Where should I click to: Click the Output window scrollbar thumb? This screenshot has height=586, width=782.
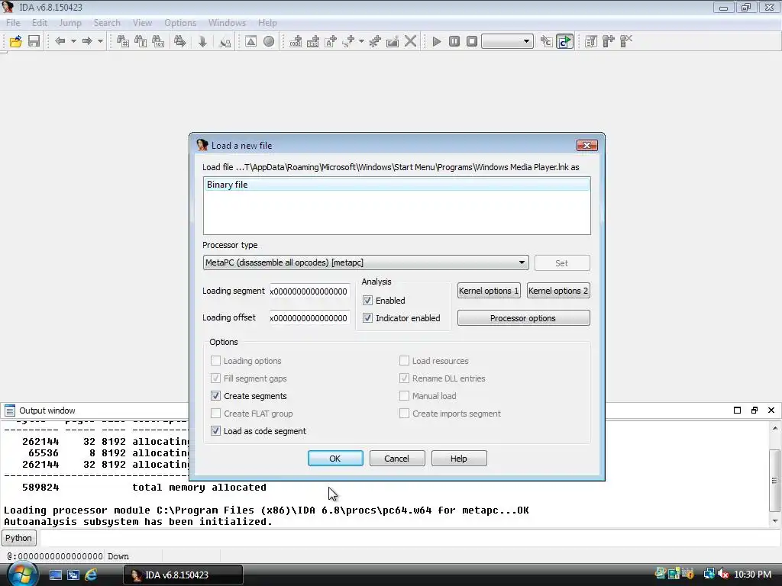pos(774,481)
